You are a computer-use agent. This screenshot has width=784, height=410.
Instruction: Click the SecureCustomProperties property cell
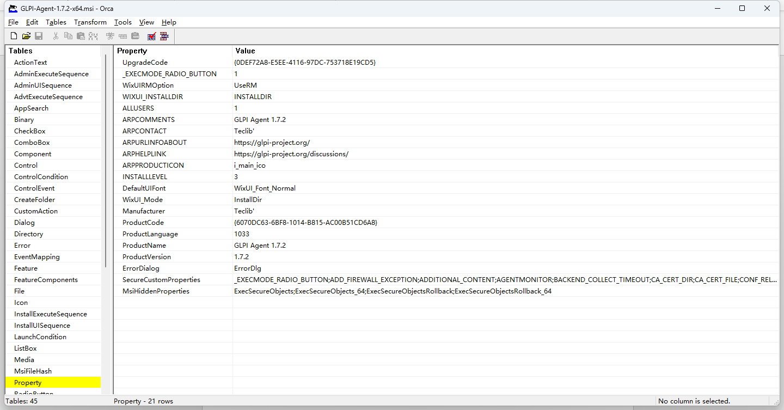pyautogui.click(x=173, y=280)
